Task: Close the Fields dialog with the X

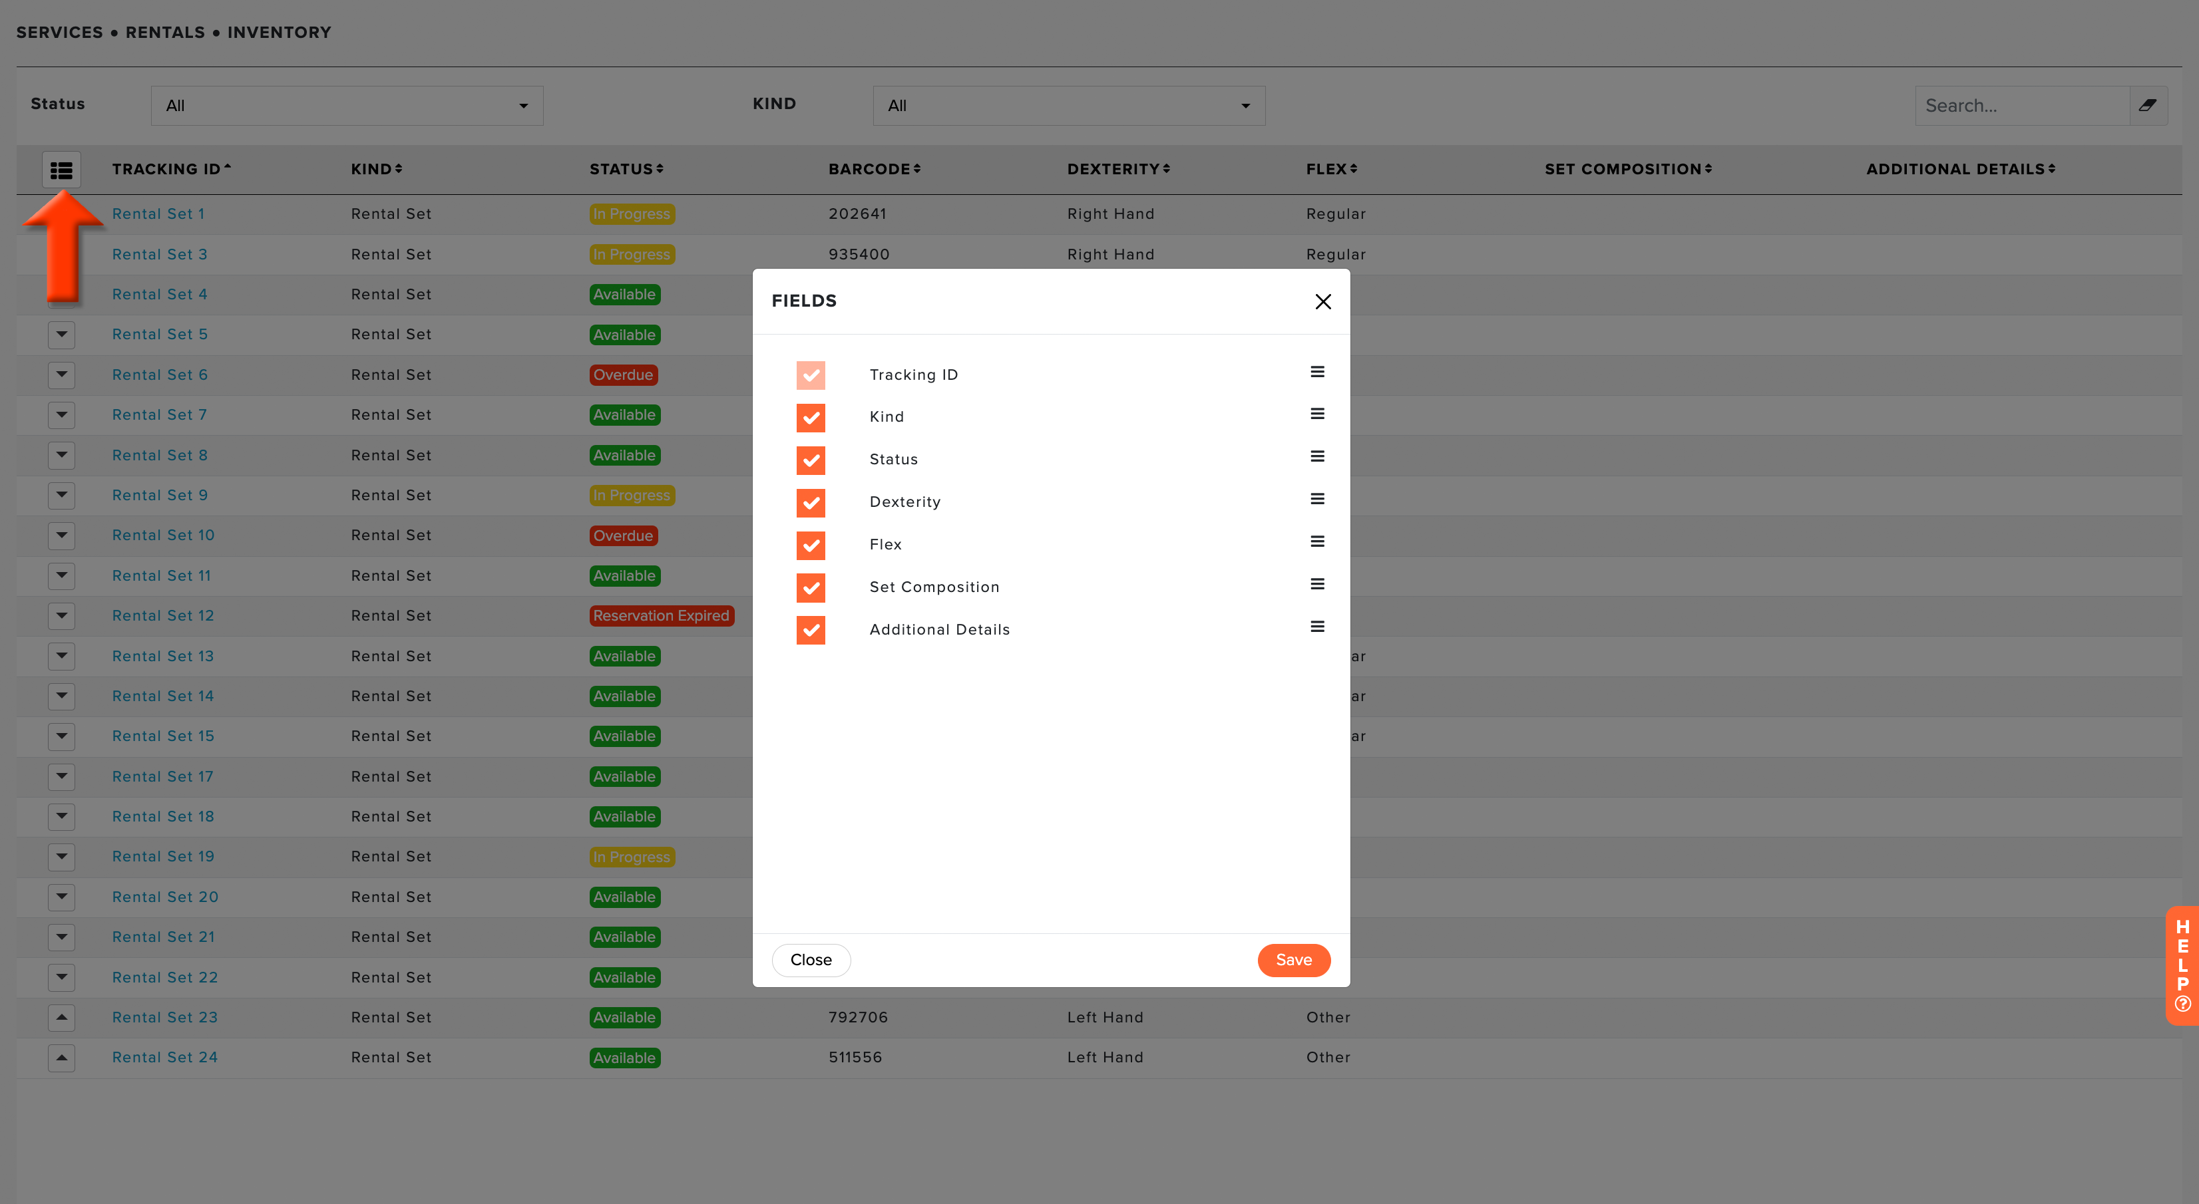Action: (1323, 301)
